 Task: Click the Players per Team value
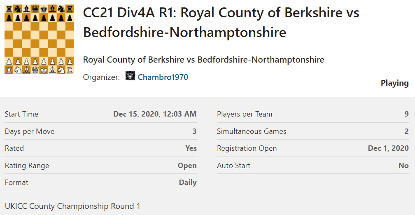pyautogui.click(x=406, y=114)
